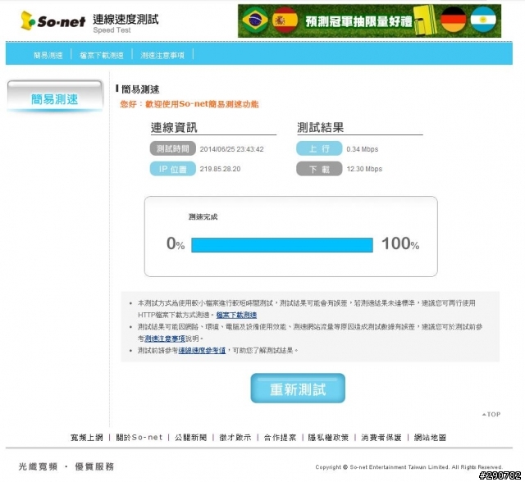Jump to top with TOP link

pyautogui.click(x=491, y=414)
